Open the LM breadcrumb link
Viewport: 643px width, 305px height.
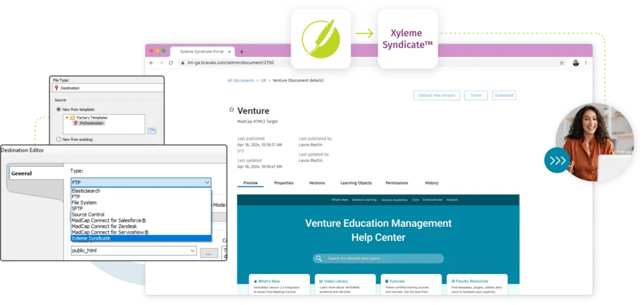tap(263, 81)
